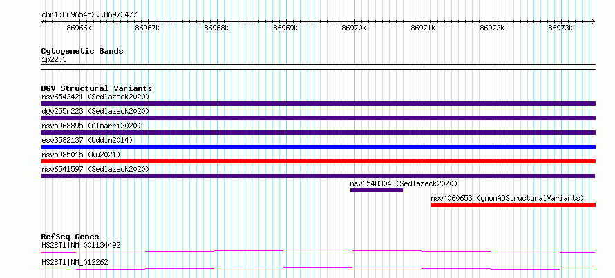Click the magenta gene line under HS2ST1|NM_012262
The image size is (615, 278).
point(318,268)
